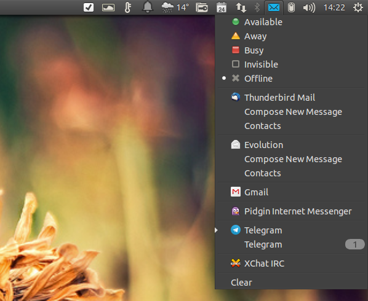The image size is (368, 301).
Task: Click Compose New Message under Evolution
Action: pyautogui.click(x=292, y=159)
